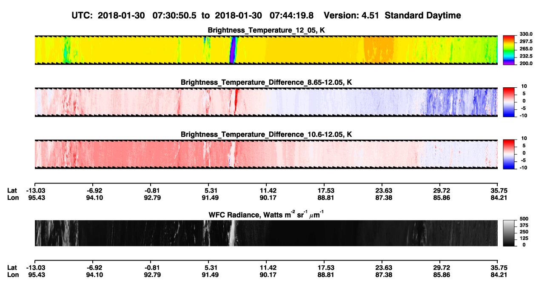Click the 'Lat' row label above the WFC title

coord(12,191)
